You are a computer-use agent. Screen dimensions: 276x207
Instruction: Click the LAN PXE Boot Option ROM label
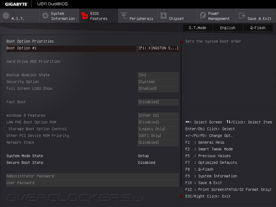point(31,122)
